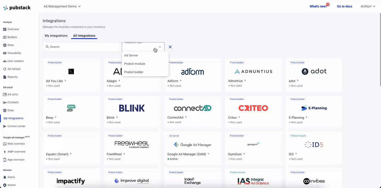Image resolution: width=381 pixels, height=188 pixels.
Task: Click the E-Planning logo
Action: 314,108
